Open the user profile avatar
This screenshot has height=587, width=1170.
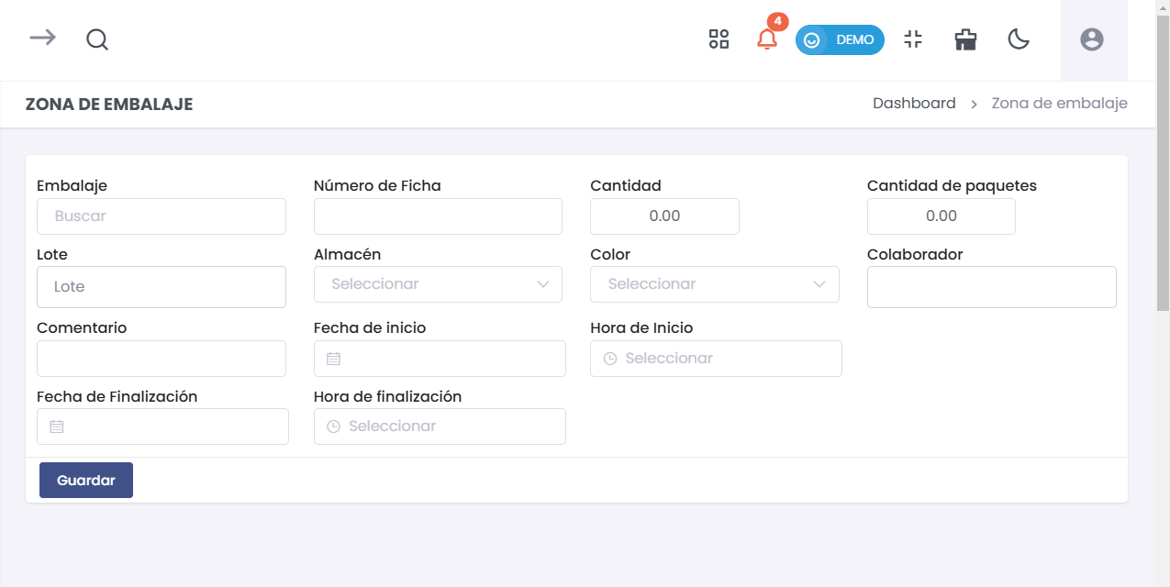click(x=1091, y=39)
